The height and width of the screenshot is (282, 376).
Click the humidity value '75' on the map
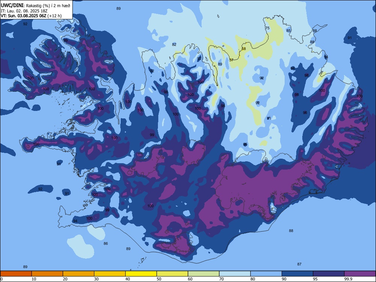[x=267, y=28]
